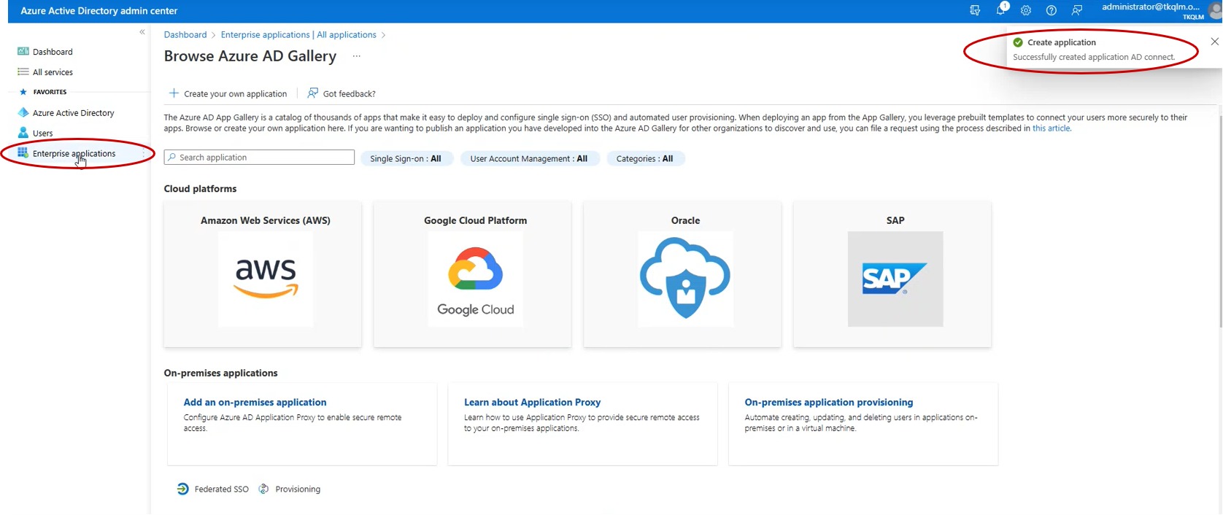Open On-premises application provisioning
1223x515 pixels.
[x=829, y=402]
